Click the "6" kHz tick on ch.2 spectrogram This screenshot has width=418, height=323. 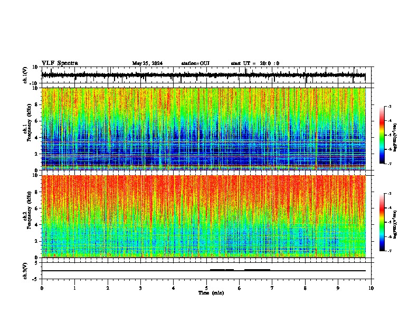point(36,208)
